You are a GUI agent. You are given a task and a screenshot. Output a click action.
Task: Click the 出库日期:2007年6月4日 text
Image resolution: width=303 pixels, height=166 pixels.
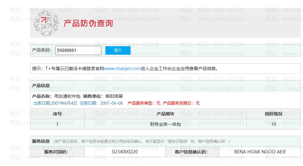click(x=55, y=103)
